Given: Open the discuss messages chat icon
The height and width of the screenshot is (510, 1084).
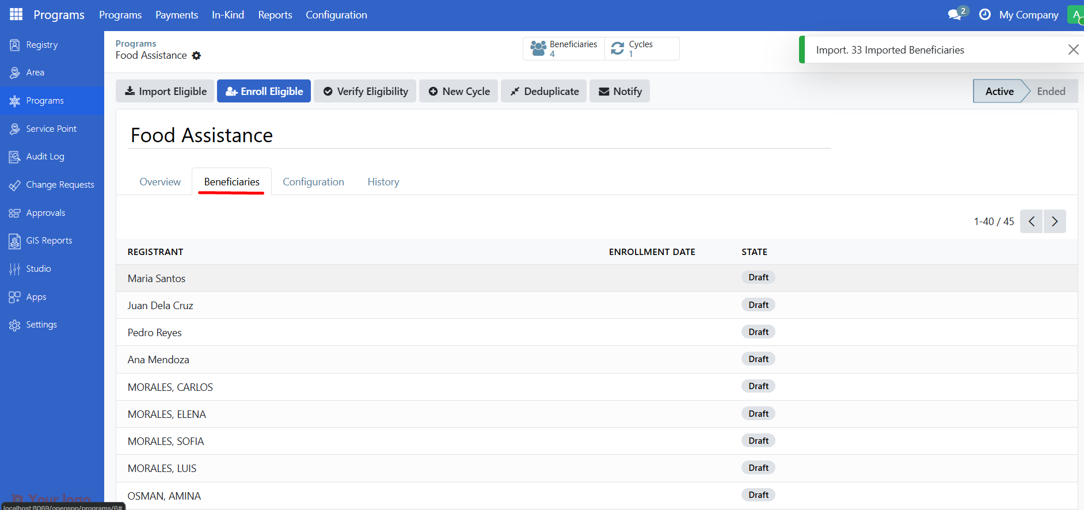Looking at the screenshot, I should coord(955,14).
